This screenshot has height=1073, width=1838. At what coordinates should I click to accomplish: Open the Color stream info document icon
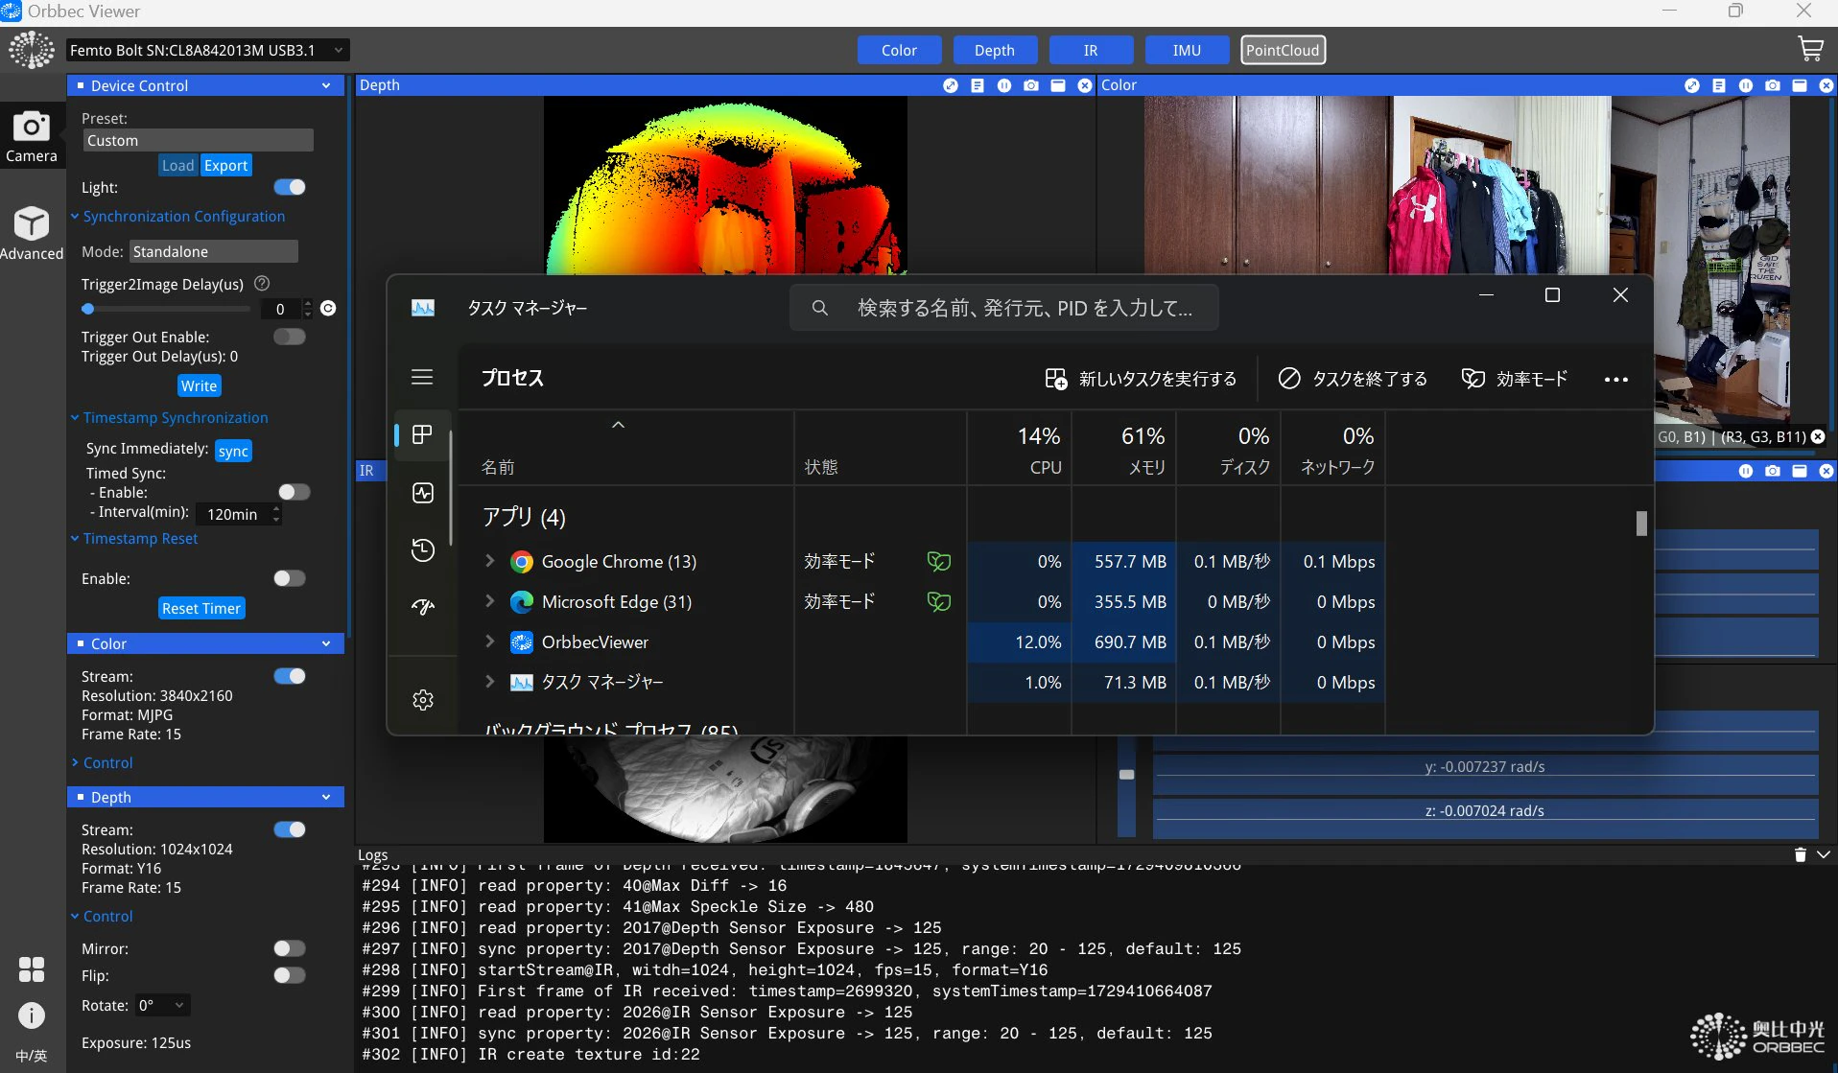(x=1719, y=85)
